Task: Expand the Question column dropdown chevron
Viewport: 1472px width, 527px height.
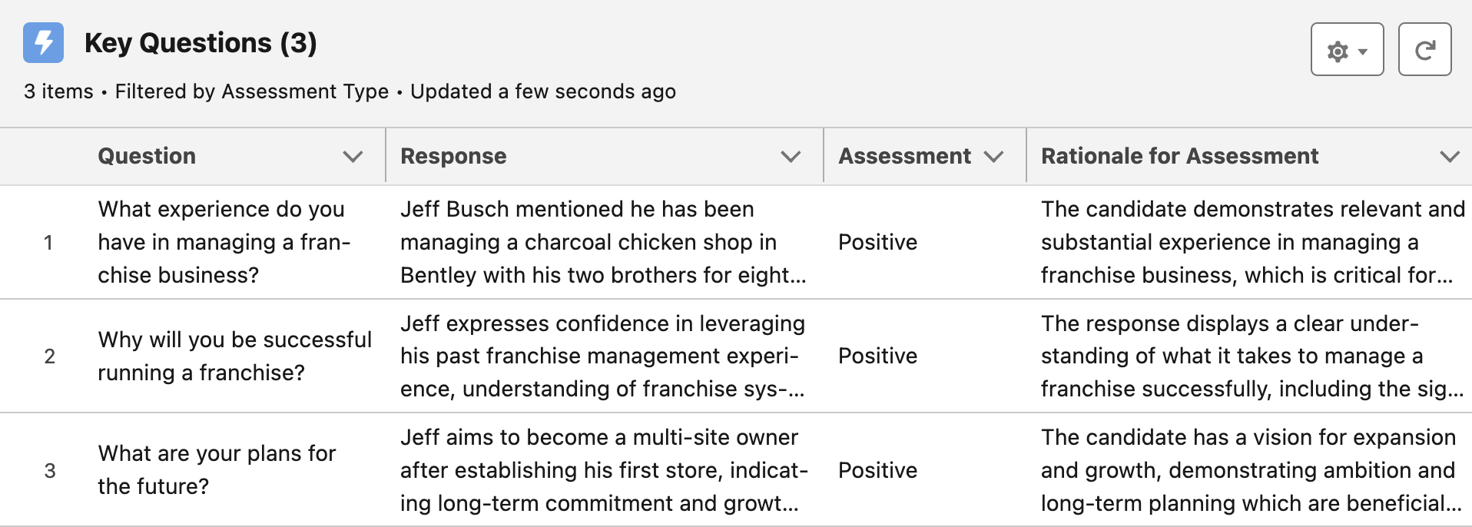Action: click(353, 156)
